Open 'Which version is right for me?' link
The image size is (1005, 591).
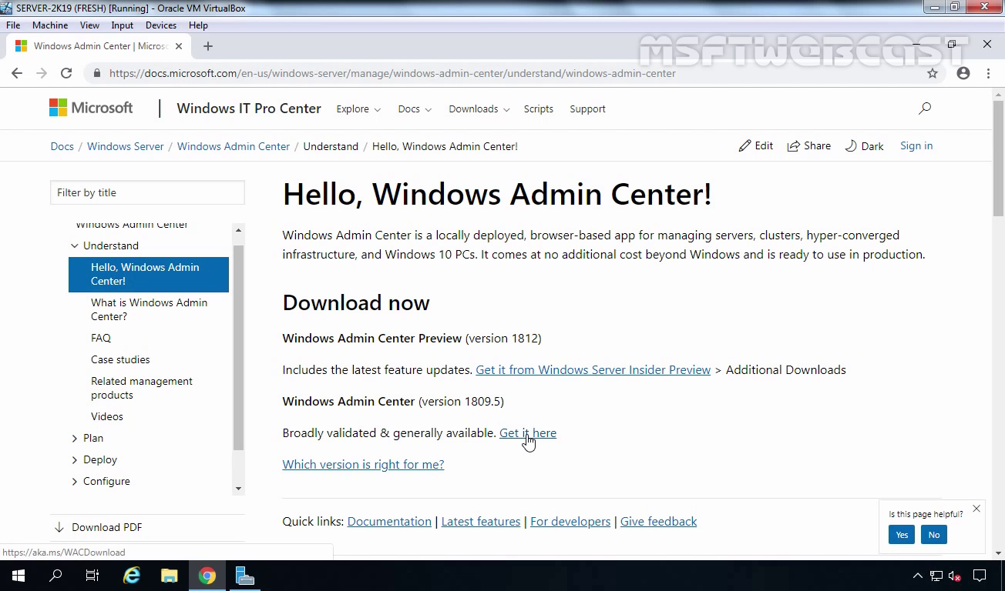(x=363, y=465)
